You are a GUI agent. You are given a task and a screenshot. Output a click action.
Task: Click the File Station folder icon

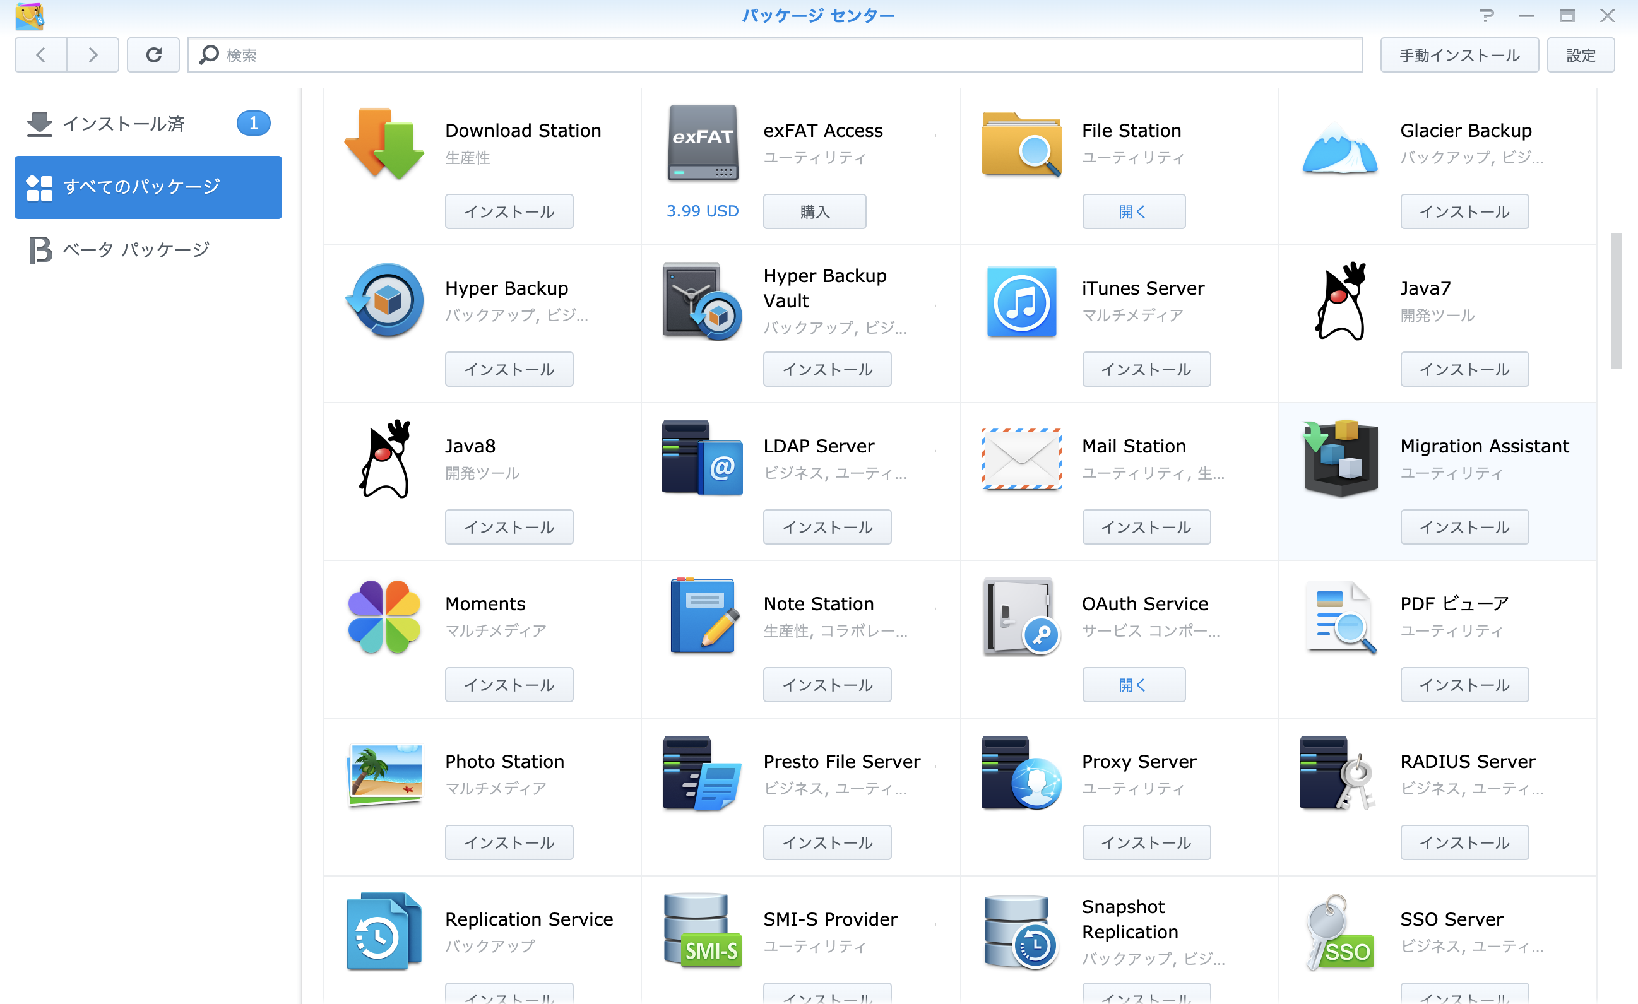[x=1022, y=144]
